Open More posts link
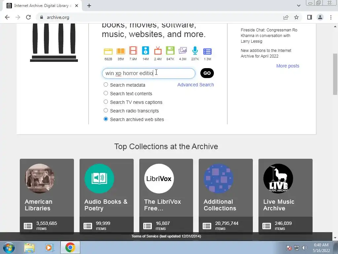338x254 pixels. 287,66
